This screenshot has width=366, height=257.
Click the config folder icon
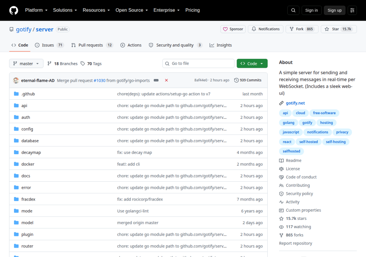coord(16,129)
